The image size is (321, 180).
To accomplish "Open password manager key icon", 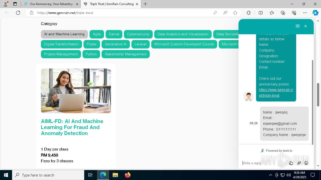I will pyautogui.click(x=215, y=13).
